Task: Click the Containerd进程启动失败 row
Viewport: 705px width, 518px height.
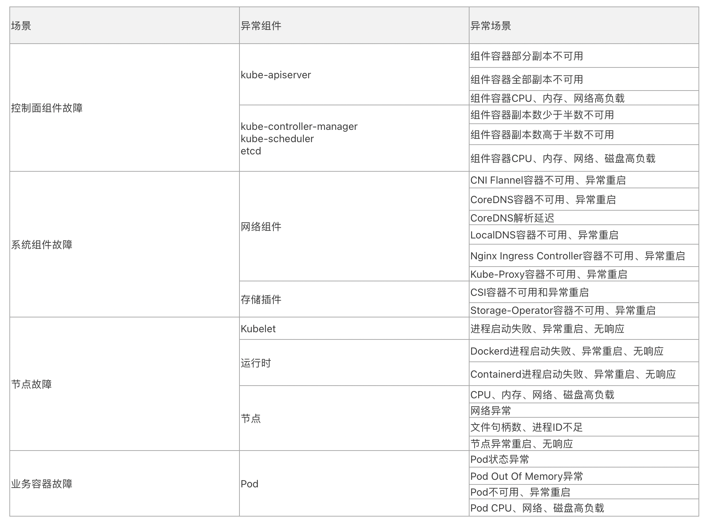Action: tap(573, 374)
